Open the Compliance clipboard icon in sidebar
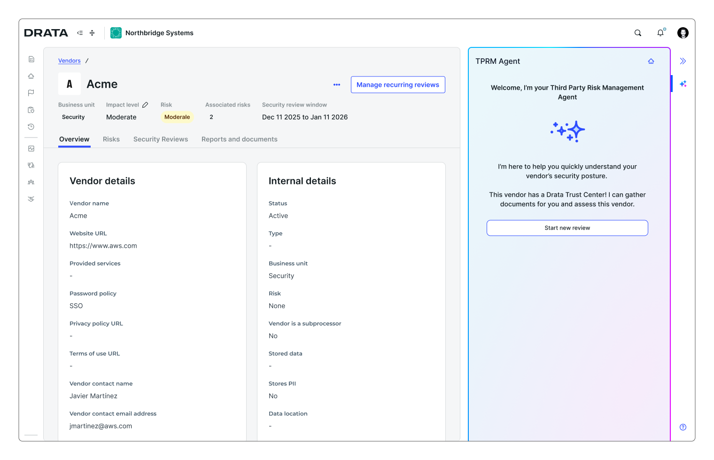 [x=31, y=109]
